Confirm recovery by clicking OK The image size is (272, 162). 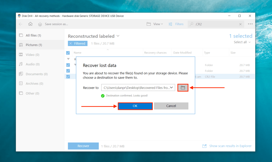click(135, 106)
